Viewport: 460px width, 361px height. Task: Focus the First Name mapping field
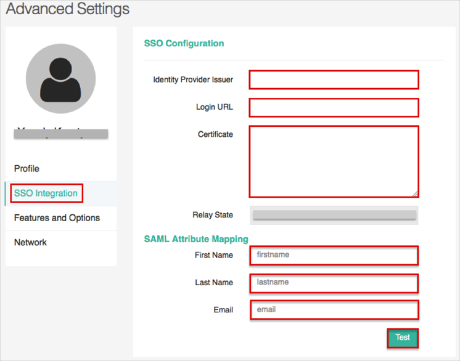(x=334, y=255)
